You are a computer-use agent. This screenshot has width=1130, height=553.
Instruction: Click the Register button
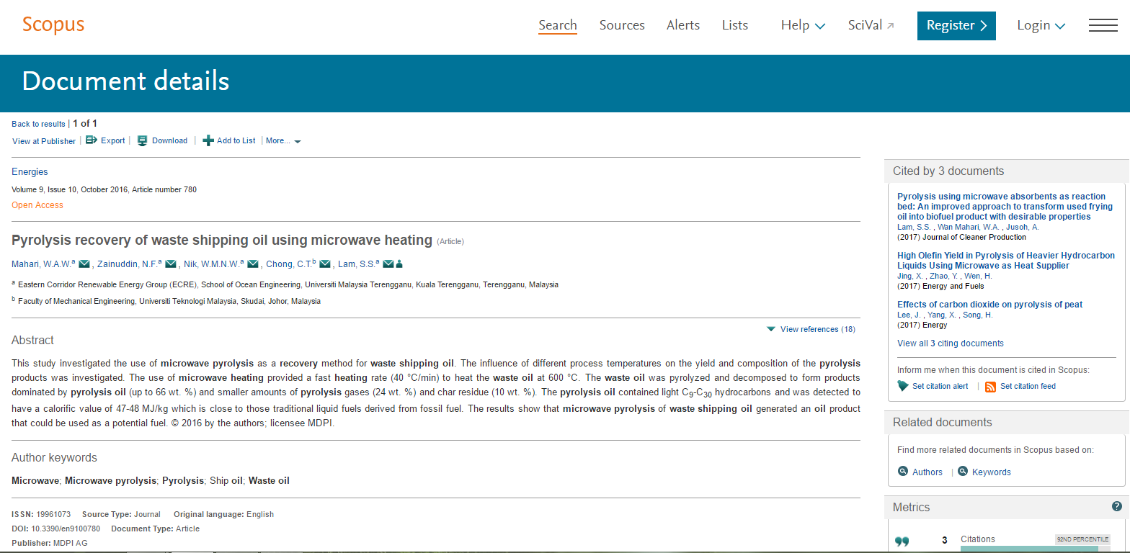[956, 26]
